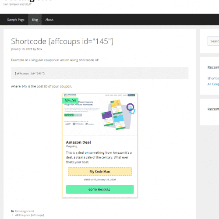Click the post title Shortcode [affcoups id="145"]
This screenshot has width=219, height=219.
click(62, 41)
